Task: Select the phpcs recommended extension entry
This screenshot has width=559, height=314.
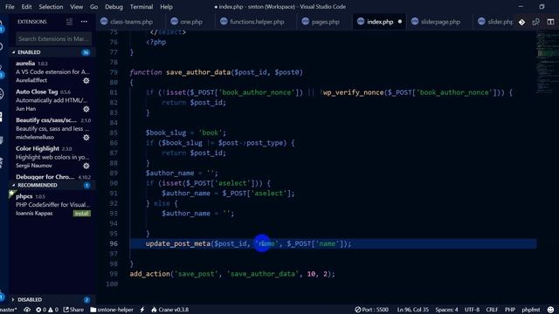Action: click(52, 205)
